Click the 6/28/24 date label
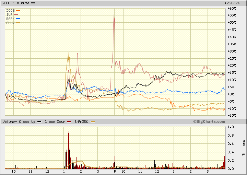The width and height of the screenshot is (247, 175). 232,3
